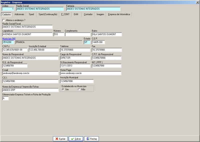Open the Cadastro tab

pos(6,14)
